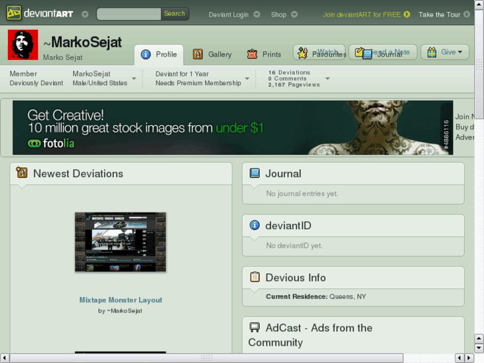Switch to the Gallery tab

[212, 55]
